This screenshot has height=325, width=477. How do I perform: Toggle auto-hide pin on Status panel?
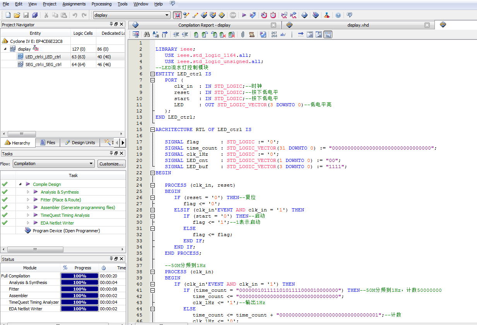[111, 259]
